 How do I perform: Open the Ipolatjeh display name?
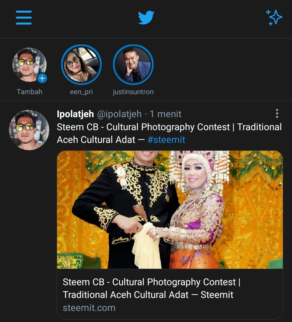tap(75, 114)
